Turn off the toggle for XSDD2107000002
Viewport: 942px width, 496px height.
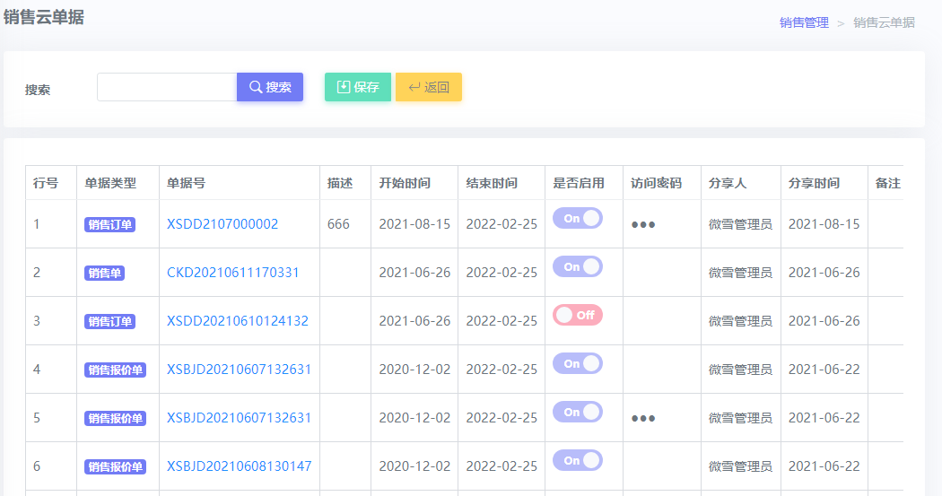(578, 218)
